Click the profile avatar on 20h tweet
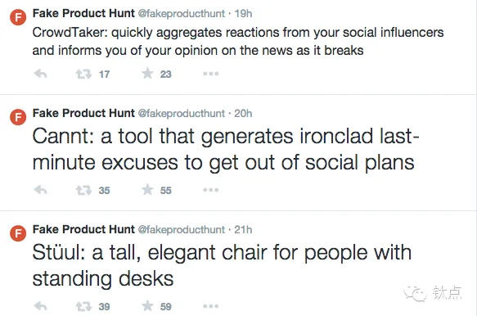 [18, 117]
